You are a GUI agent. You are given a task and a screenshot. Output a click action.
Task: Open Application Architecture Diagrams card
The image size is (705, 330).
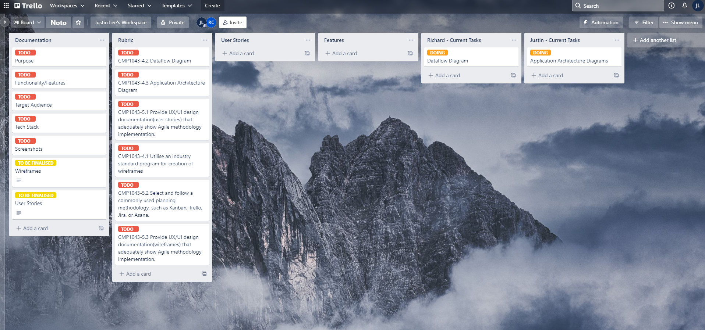coord(574,57)
